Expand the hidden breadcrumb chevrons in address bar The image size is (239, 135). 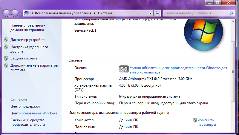pos(31,13)
